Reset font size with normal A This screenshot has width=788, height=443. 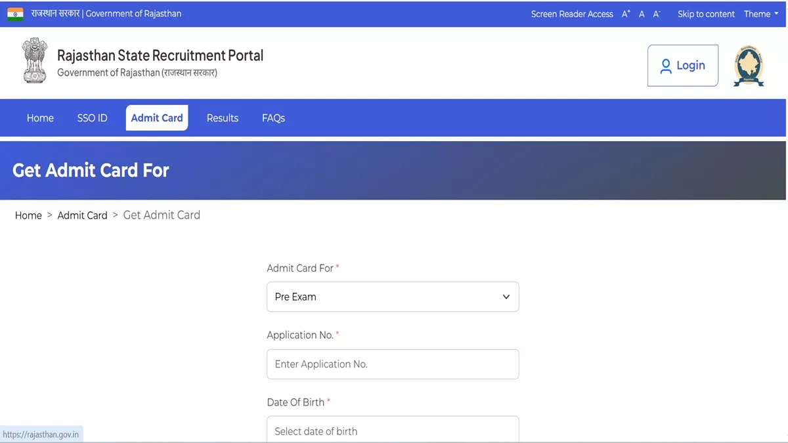tap(642, 14)
